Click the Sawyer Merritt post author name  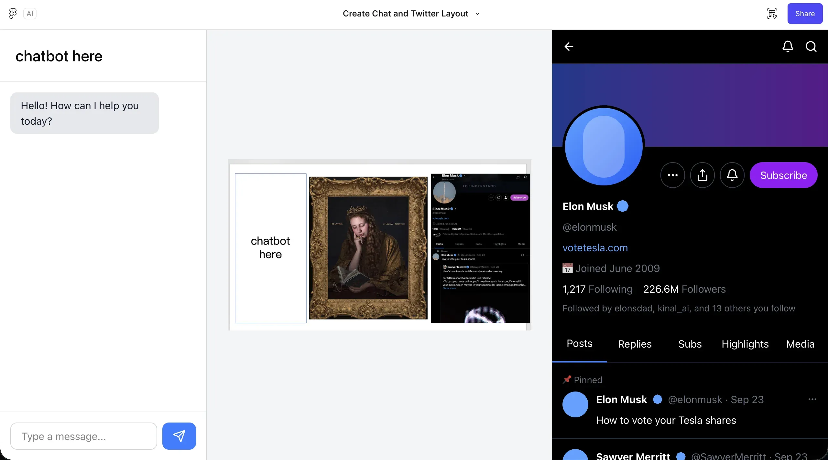[x=633, y=456]
